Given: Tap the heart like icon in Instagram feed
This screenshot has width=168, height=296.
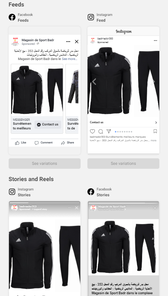Looking at the screenshot, I should [92, 131].
